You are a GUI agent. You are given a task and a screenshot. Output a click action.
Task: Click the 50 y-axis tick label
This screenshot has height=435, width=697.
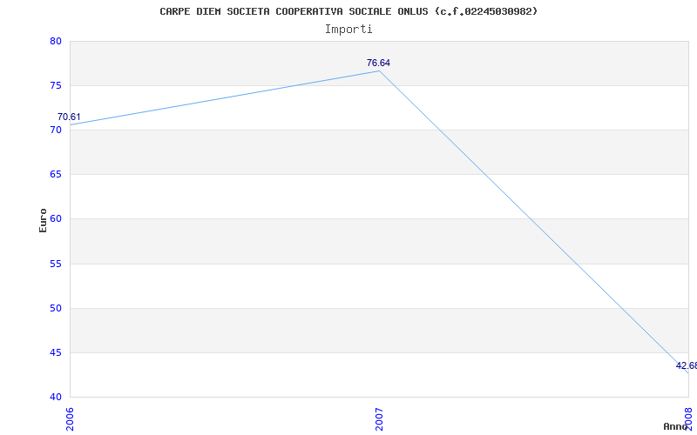point(56,309)
